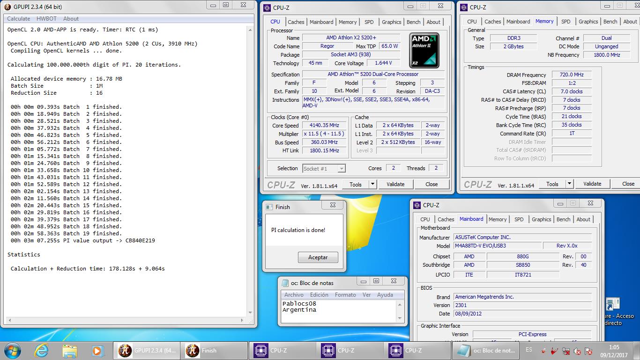Open Formato menu in Notepad
This screenshot has width=640, height=360.
(x=345, y=295)
